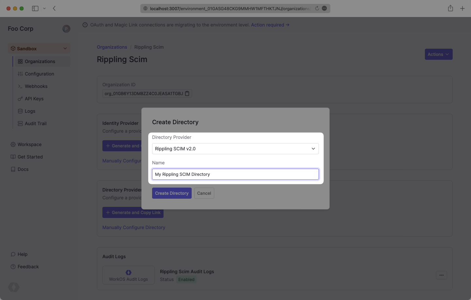Click the WorkOS logo icon at bottom left
The width and height of the screenshot is (471, 300).
(x=14, y=287)
